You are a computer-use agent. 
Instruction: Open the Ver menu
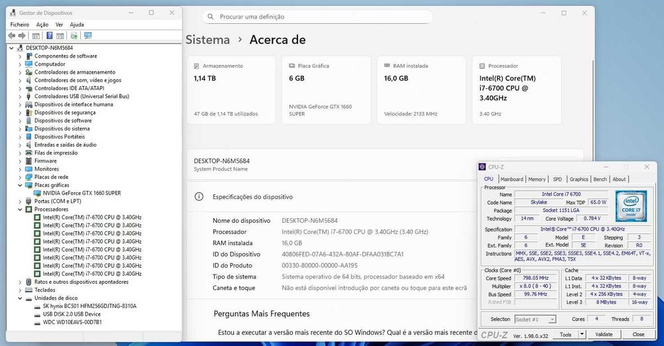[59, 25]
